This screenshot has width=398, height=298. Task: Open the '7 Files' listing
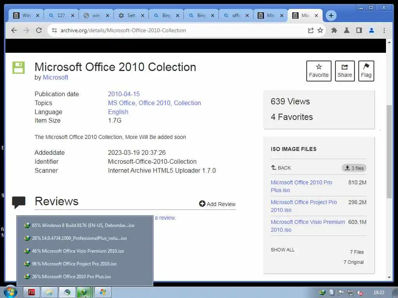click(x=357, y=252)
